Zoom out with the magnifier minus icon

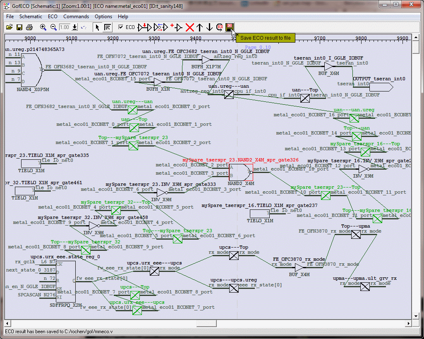pos(53,27)
